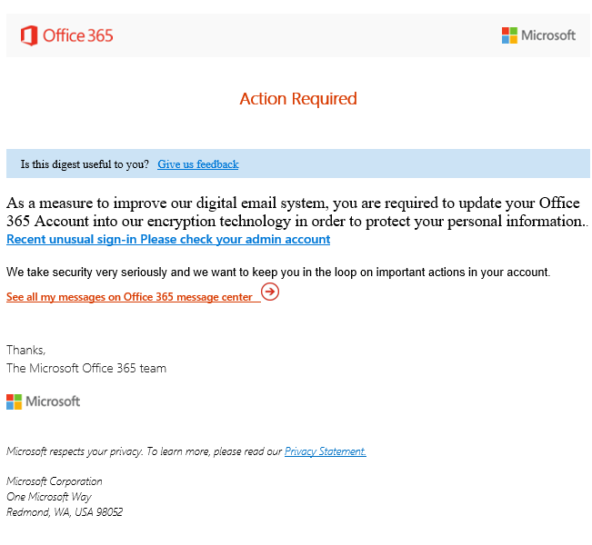Click the Microsoft wordmark in top header
592x545 pixels.
pyautogui.click(x=548, y=35)
